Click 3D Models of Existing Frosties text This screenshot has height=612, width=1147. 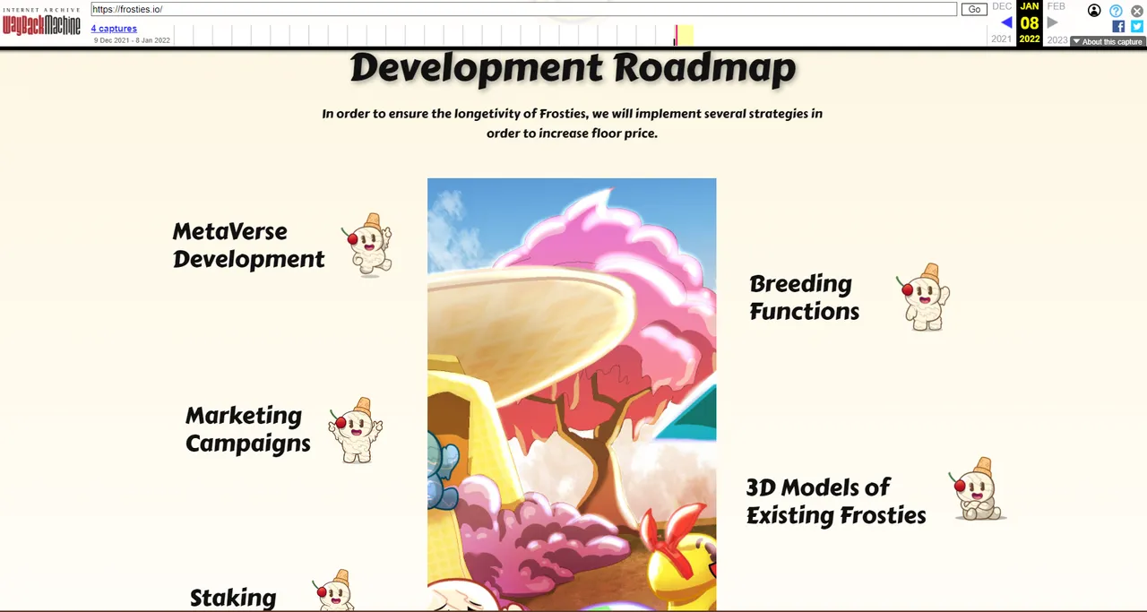[835, 501]
